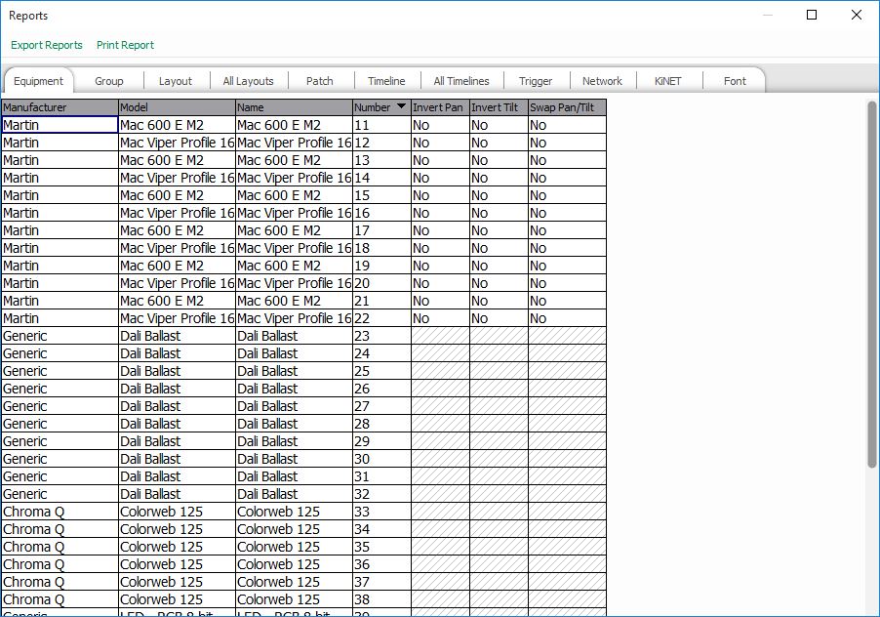Click the Model cell 'Dali Ballast' in row 29

(x=177, y=441)
